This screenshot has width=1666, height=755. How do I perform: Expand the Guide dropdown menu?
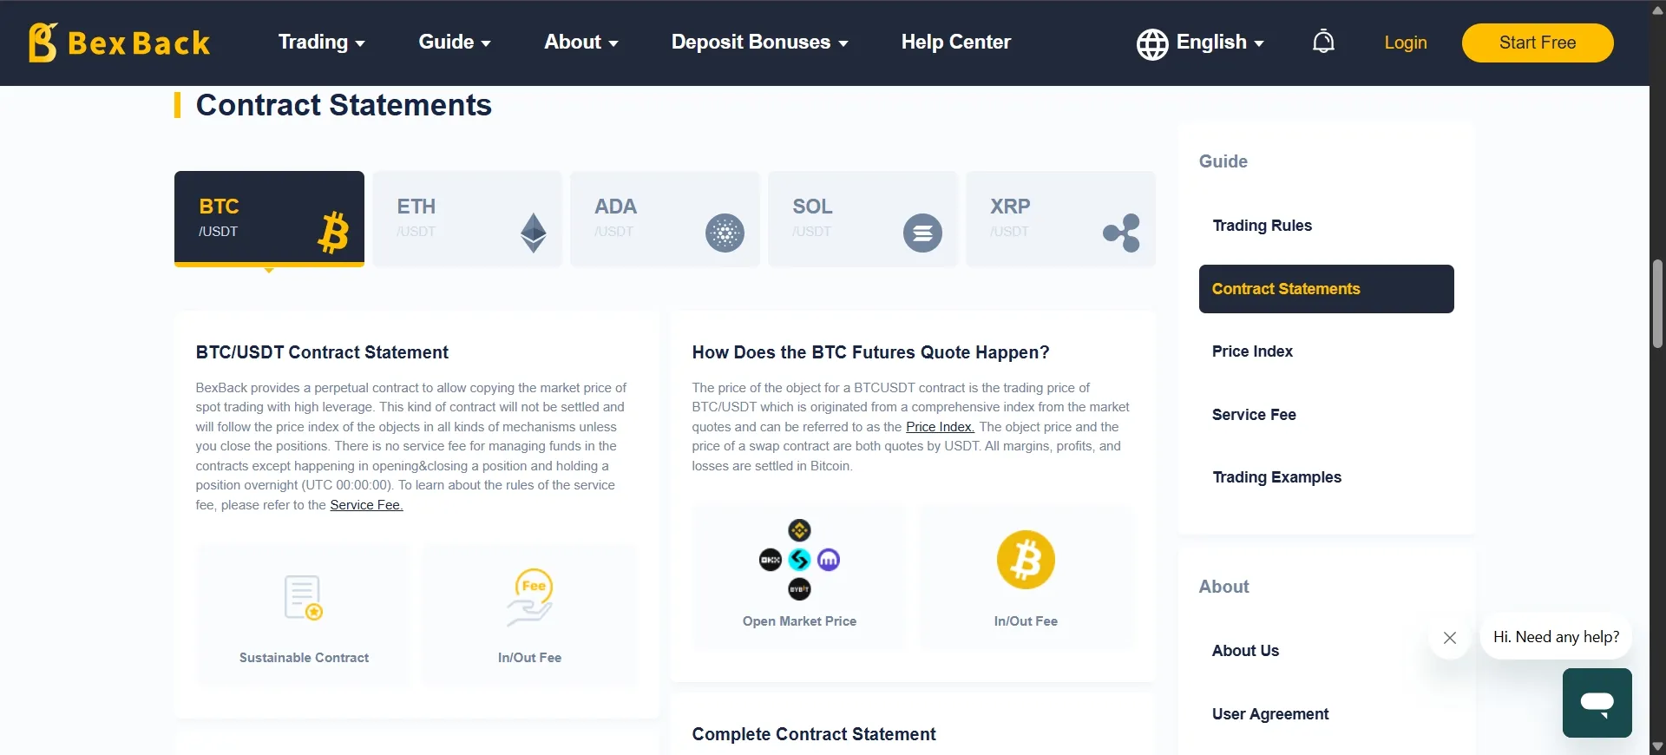coord(455,43)
